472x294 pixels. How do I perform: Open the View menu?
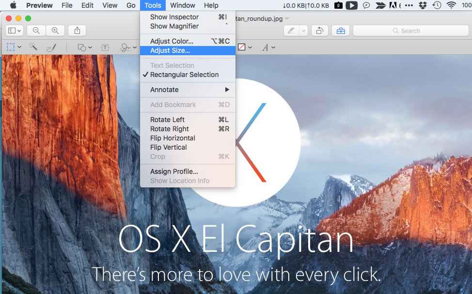[110, 5]
